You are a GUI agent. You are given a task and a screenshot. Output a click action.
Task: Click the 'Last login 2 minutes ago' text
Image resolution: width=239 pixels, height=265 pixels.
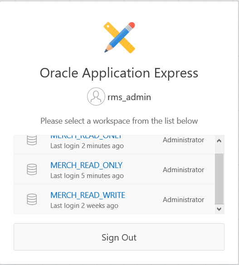point(87,146)
